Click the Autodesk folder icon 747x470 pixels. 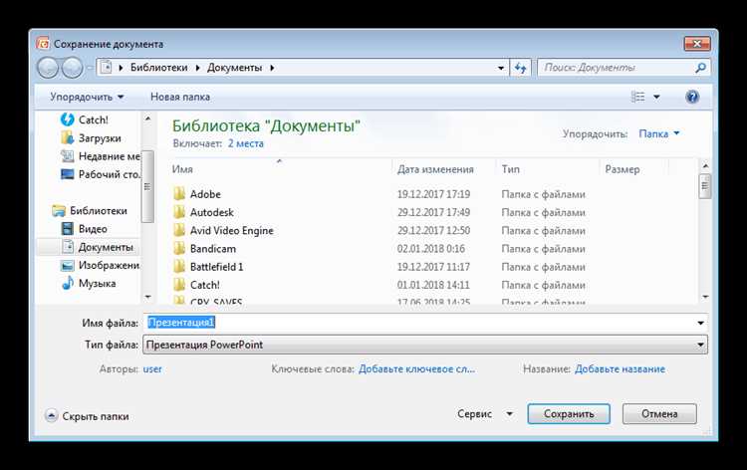tap(179, 212)
